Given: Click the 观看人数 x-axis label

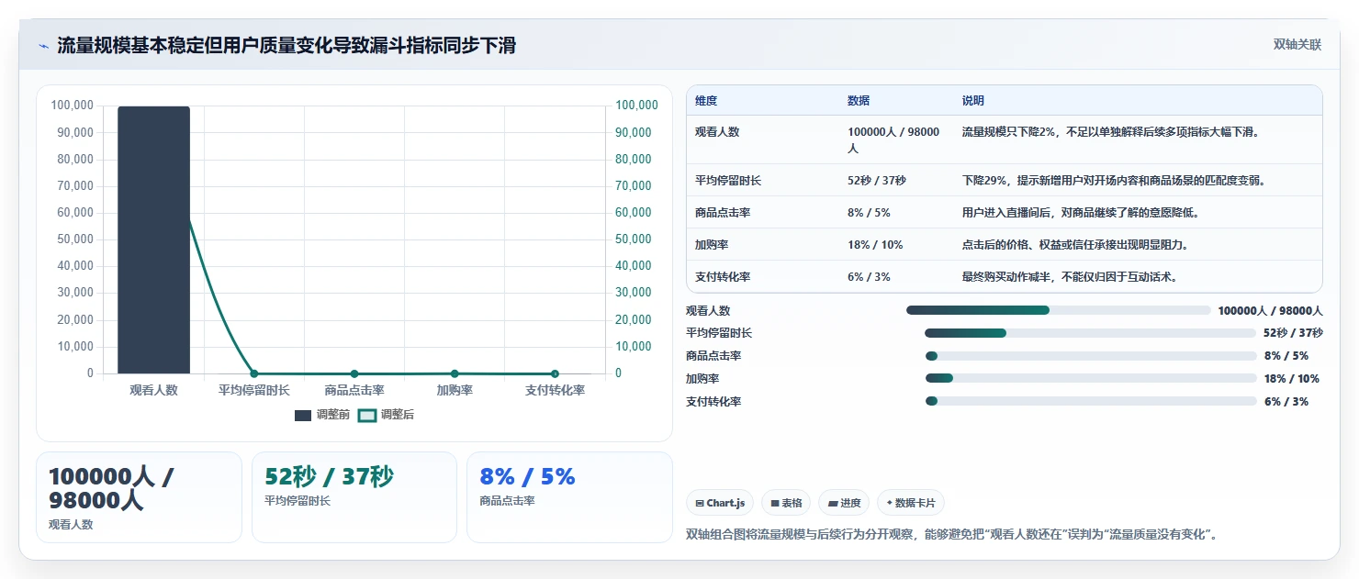Looking at the screenshot, I should coord(153,391).
